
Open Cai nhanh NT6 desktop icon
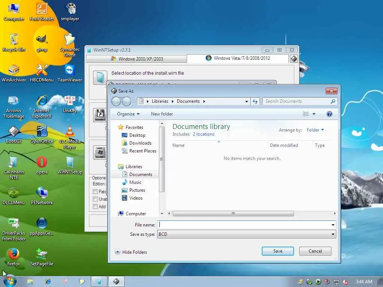click(14, 168)
